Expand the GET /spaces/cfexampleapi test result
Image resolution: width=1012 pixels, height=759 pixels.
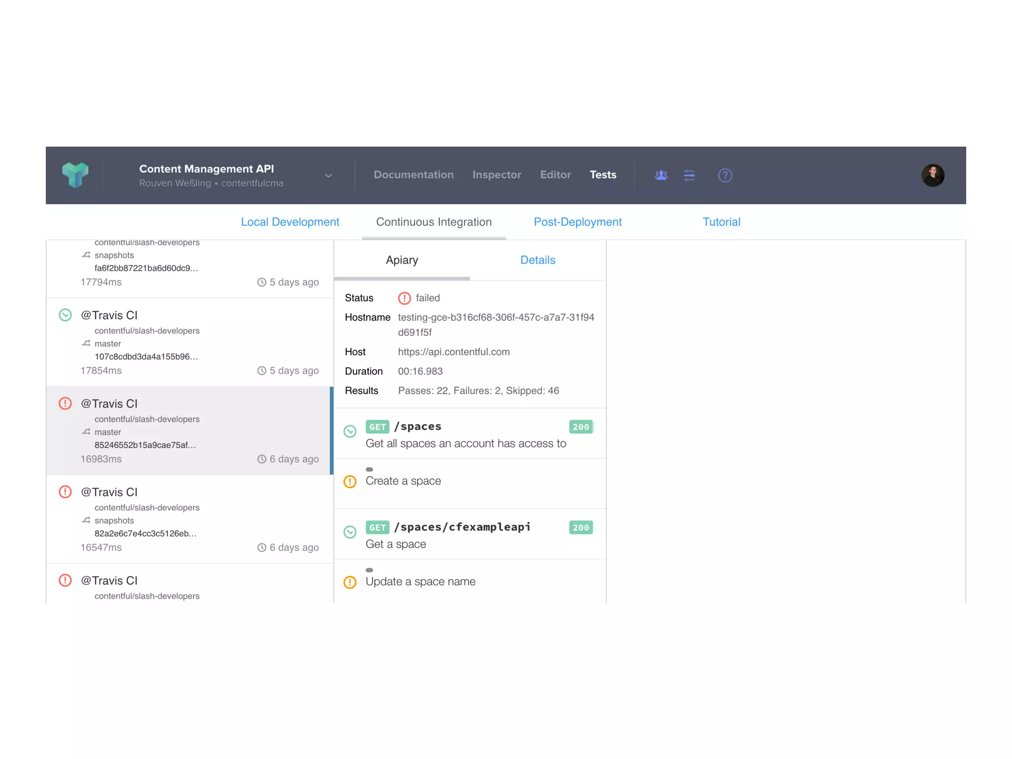pyautogui.click(x=463, y=527)
